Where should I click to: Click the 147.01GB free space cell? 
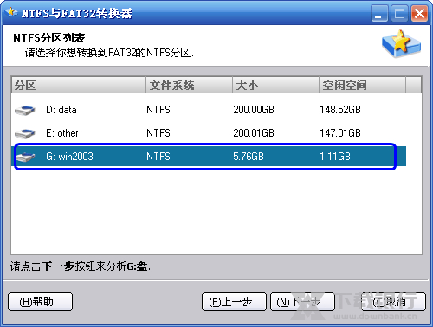point(340,133)
